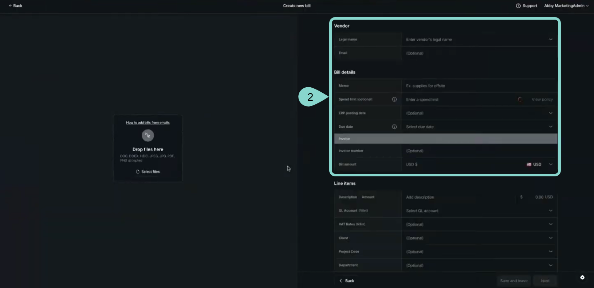The height and width of the screenshot is (288, 594).
Task: Click the Memo input field
Action: [477, 86]
